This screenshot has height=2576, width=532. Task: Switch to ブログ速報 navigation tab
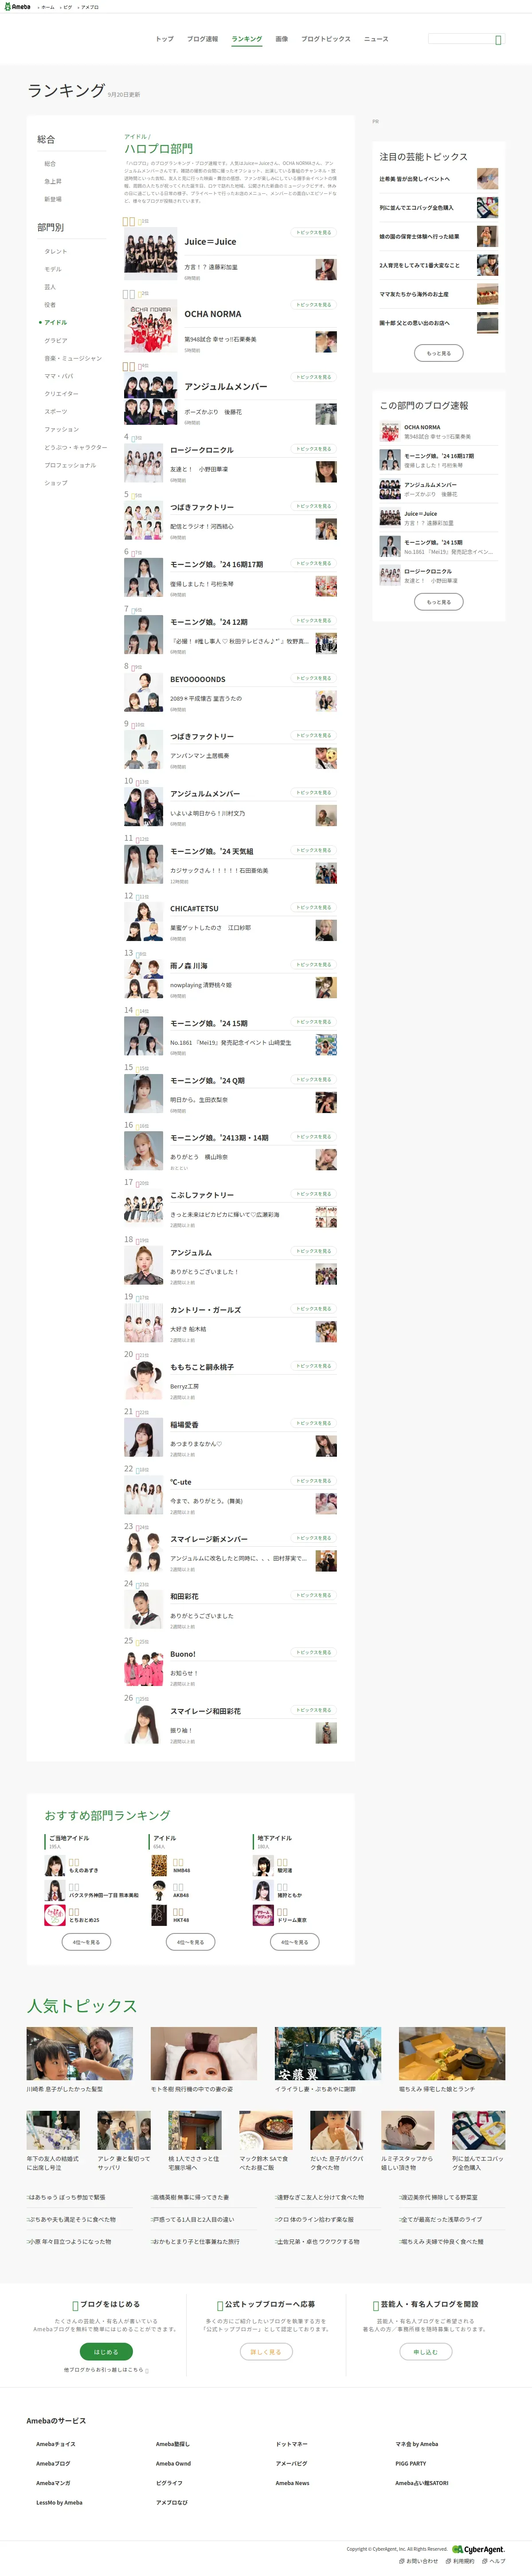tap(202, 39)
